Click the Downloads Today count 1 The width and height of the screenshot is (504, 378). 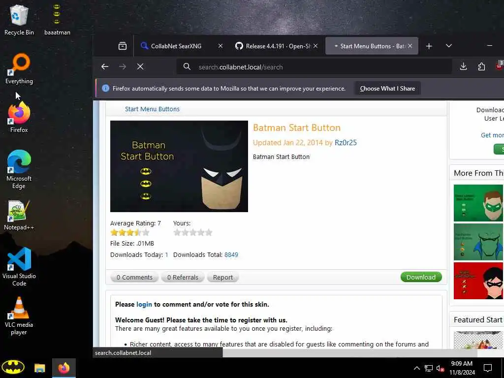point(166,254)
